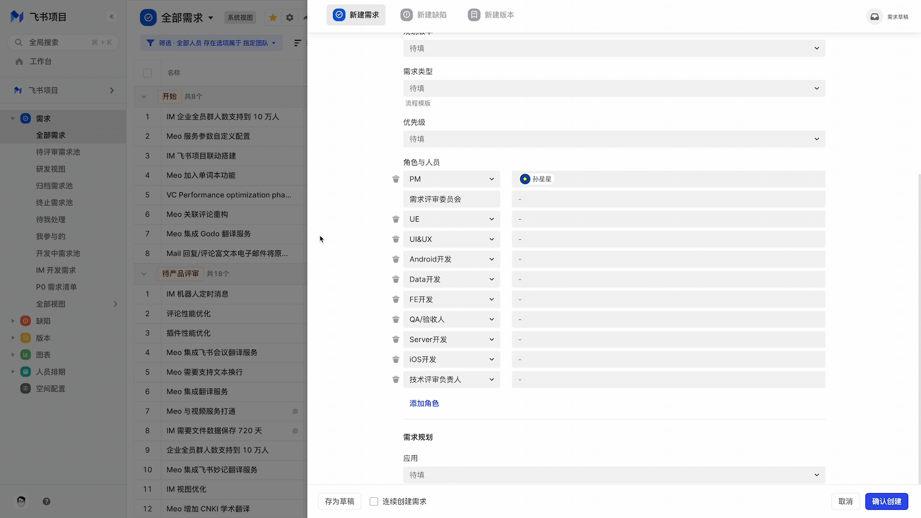Delete the UE role row

pos(396,219)
